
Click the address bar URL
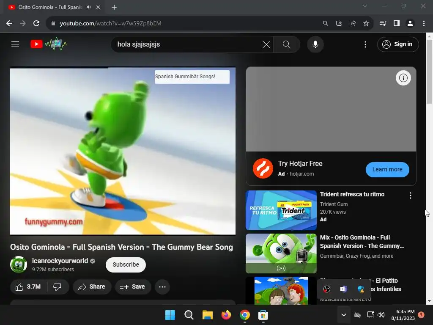click(110, 24)
